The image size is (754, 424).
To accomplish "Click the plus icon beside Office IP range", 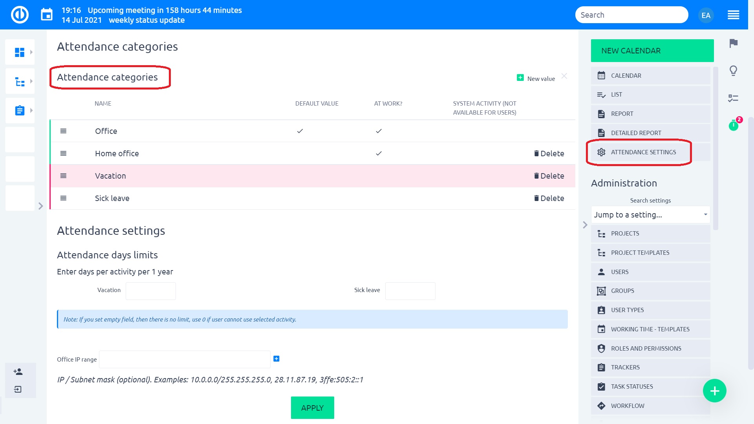I will 276,358.
